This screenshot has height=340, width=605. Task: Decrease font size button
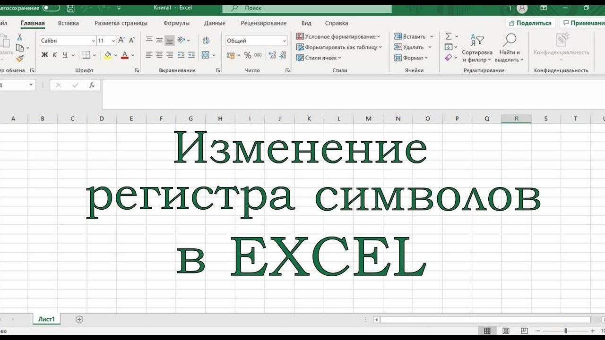[x=132, y=41]
